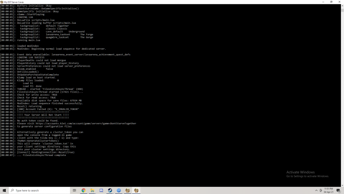344x194 pixels.
Task: Close the My DST Server Caves console
Action: (340, 2)
